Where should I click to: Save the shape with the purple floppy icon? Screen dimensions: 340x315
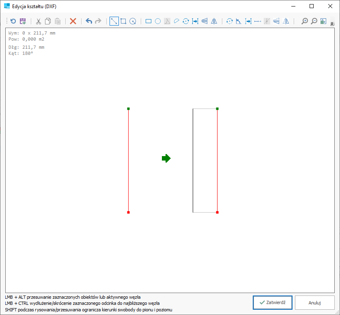tap(23, 21)
